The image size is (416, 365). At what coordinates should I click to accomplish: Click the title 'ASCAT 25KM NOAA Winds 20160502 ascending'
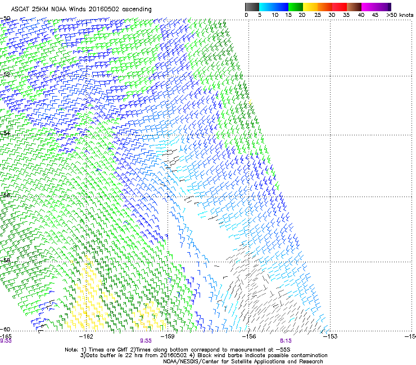point(81,10)
